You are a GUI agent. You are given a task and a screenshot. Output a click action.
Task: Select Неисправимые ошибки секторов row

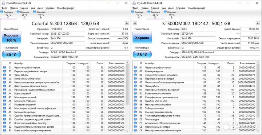click(x=195, y=131)
